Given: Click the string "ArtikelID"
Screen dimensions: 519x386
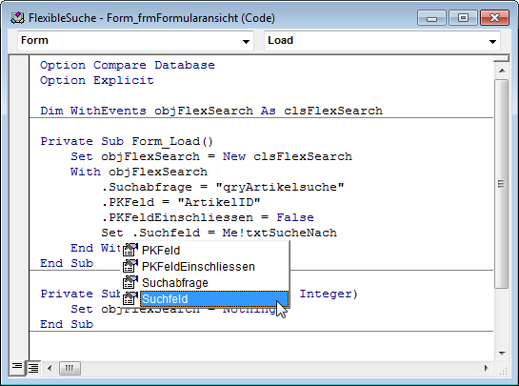Looking at the screenshot, I should (x=219, y=202).
